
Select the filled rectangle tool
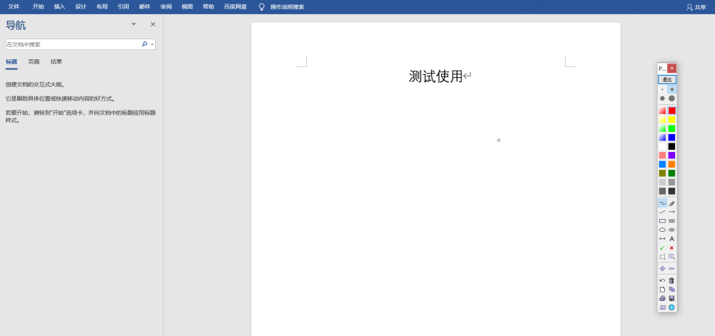pos(671,221)
